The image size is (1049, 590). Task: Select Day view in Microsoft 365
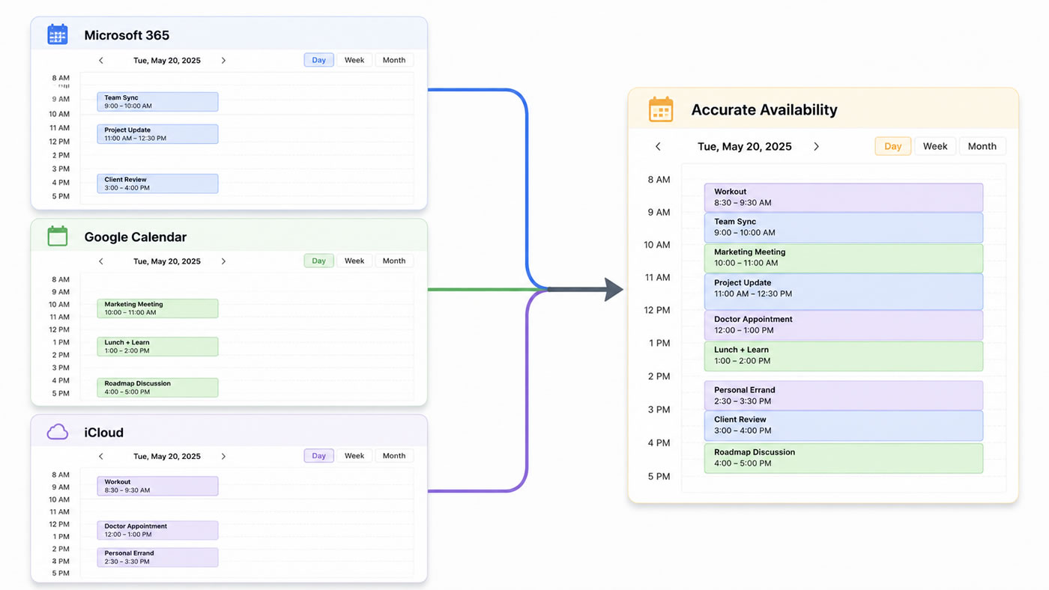point(319,60)
